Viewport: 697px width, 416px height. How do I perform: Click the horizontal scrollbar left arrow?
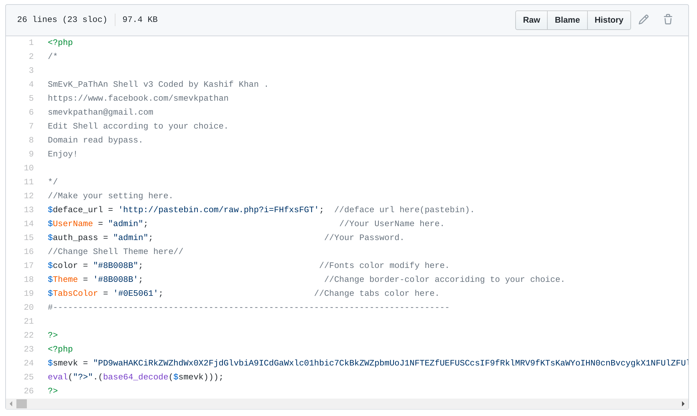point(11,404)
